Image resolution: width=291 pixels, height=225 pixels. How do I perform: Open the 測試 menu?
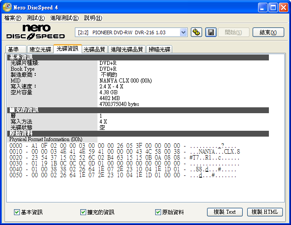pyautogui.click(x=36, y=18)
